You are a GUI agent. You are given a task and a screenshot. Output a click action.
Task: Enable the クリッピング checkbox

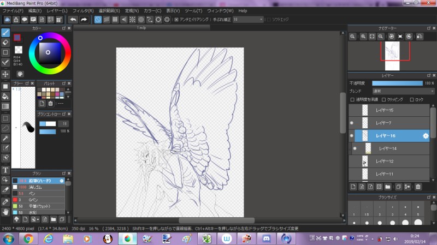point(384,99)
